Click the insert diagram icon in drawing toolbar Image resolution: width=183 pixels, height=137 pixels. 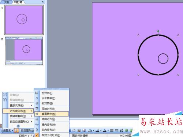[74, 130]
